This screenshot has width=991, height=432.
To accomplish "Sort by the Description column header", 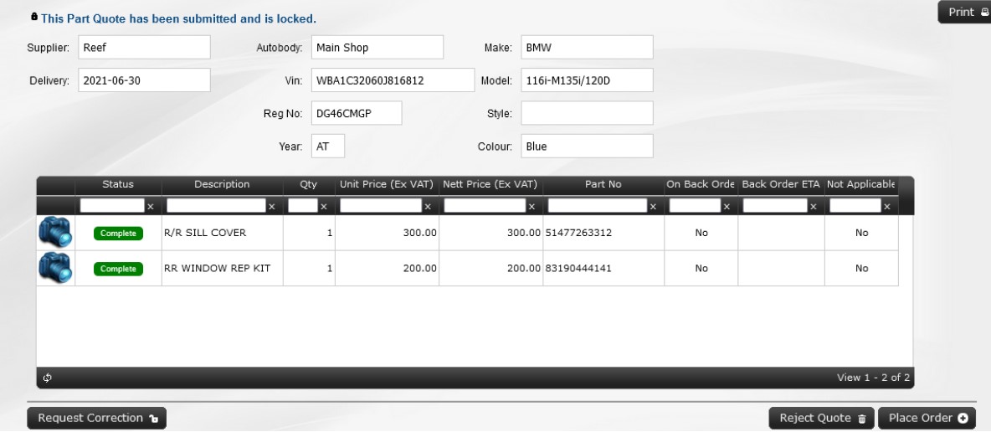I will point(222,185).
